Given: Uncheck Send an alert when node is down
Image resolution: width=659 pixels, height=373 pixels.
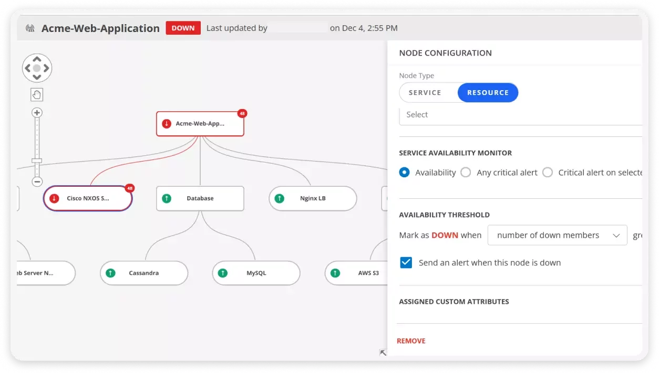Looking at the screenshot, I should (x=406, y=263).
